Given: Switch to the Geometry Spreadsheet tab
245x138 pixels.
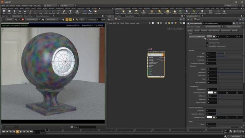Looking at the screenshot, I should [42, 16].
